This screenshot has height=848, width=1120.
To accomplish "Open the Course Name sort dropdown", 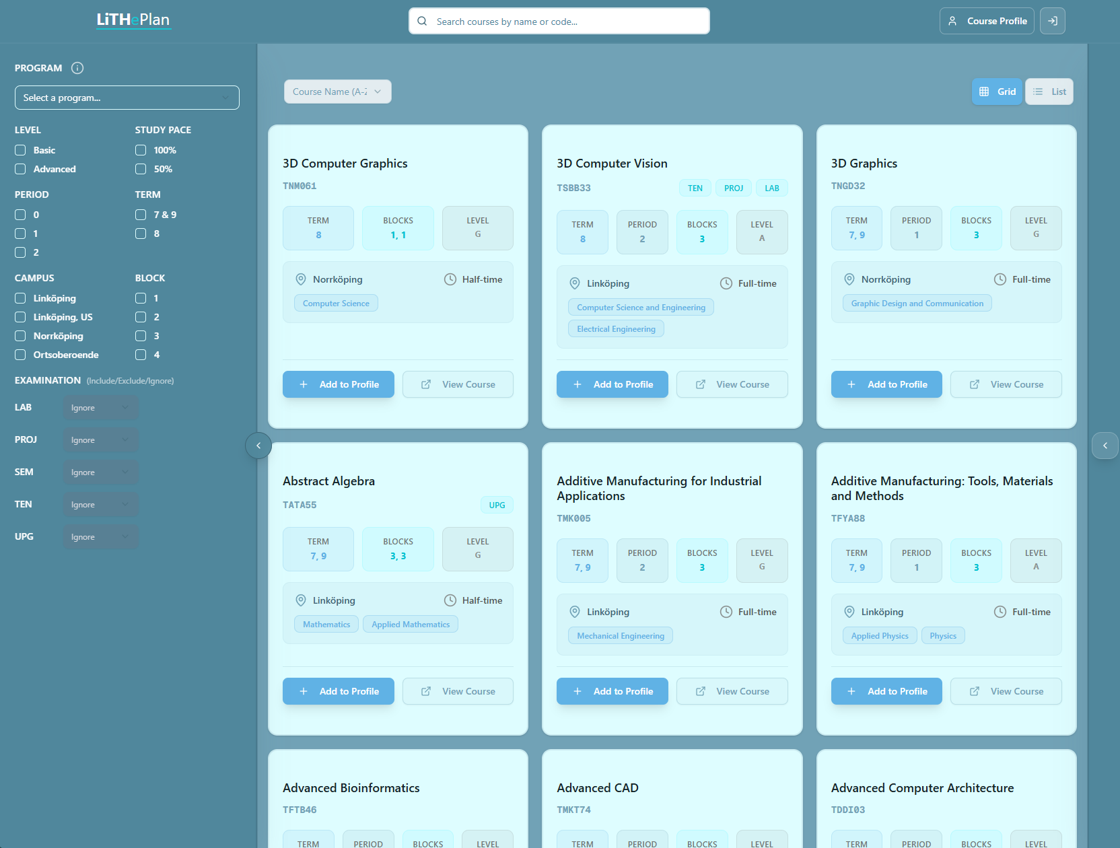I will tap(337, 91).
